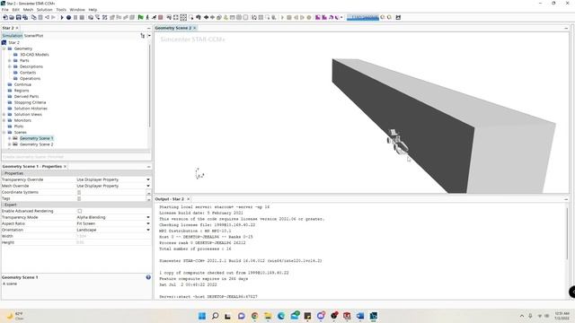Screen dimensions: 575x323
Task: Select the Simulation tab
Action: click(12, 36)
